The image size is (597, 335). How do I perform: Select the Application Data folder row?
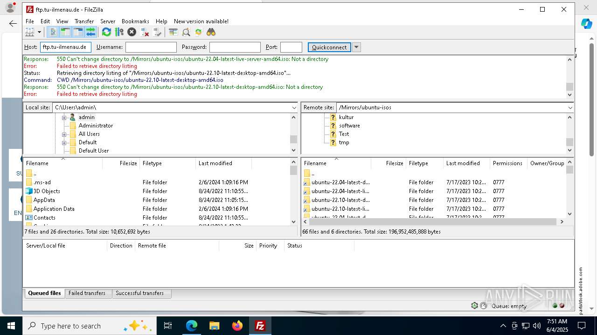(156, 209)
